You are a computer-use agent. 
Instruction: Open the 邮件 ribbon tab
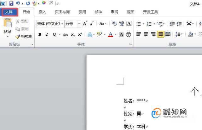[98, 12]
